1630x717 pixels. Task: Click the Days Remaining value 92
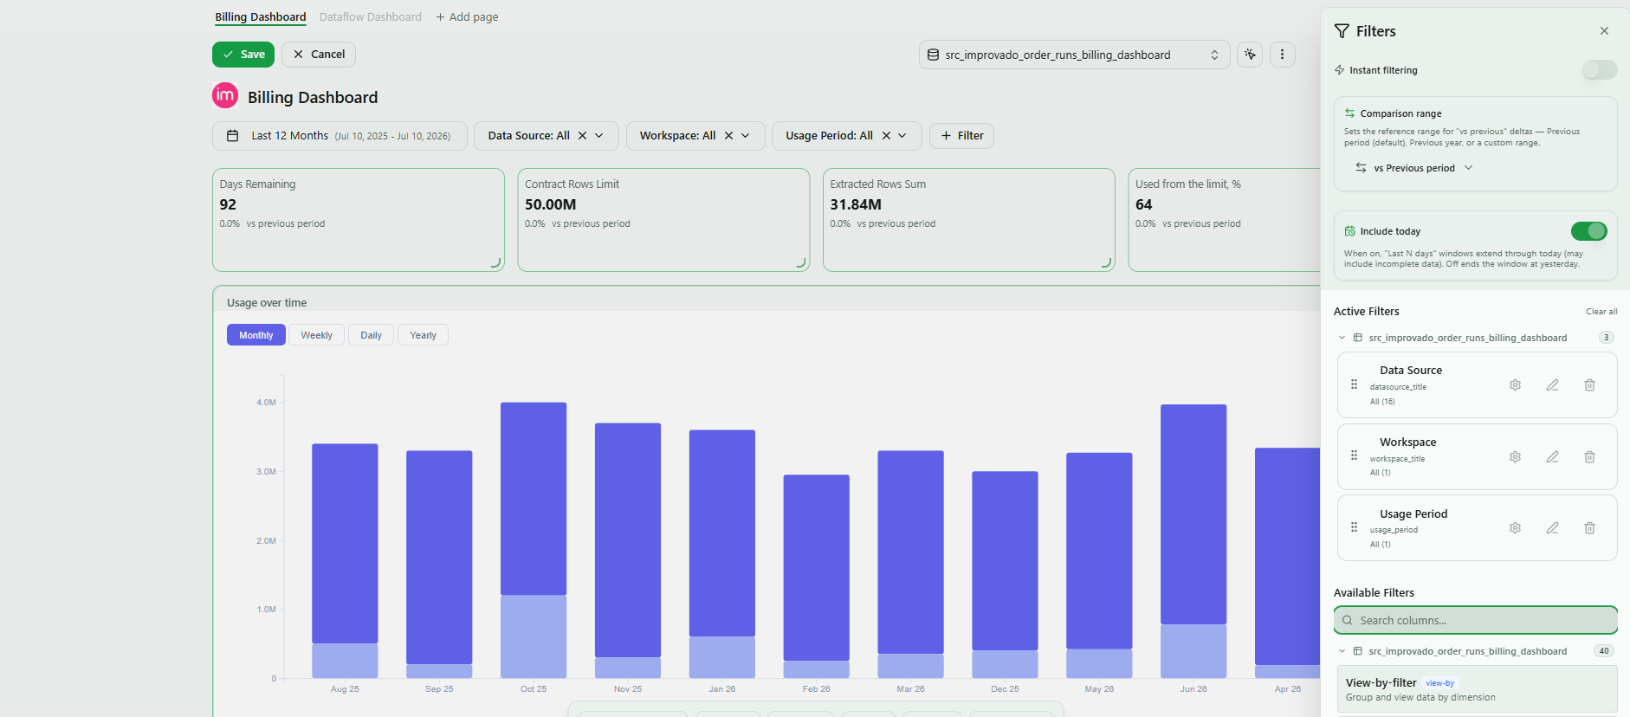(228, 204)
